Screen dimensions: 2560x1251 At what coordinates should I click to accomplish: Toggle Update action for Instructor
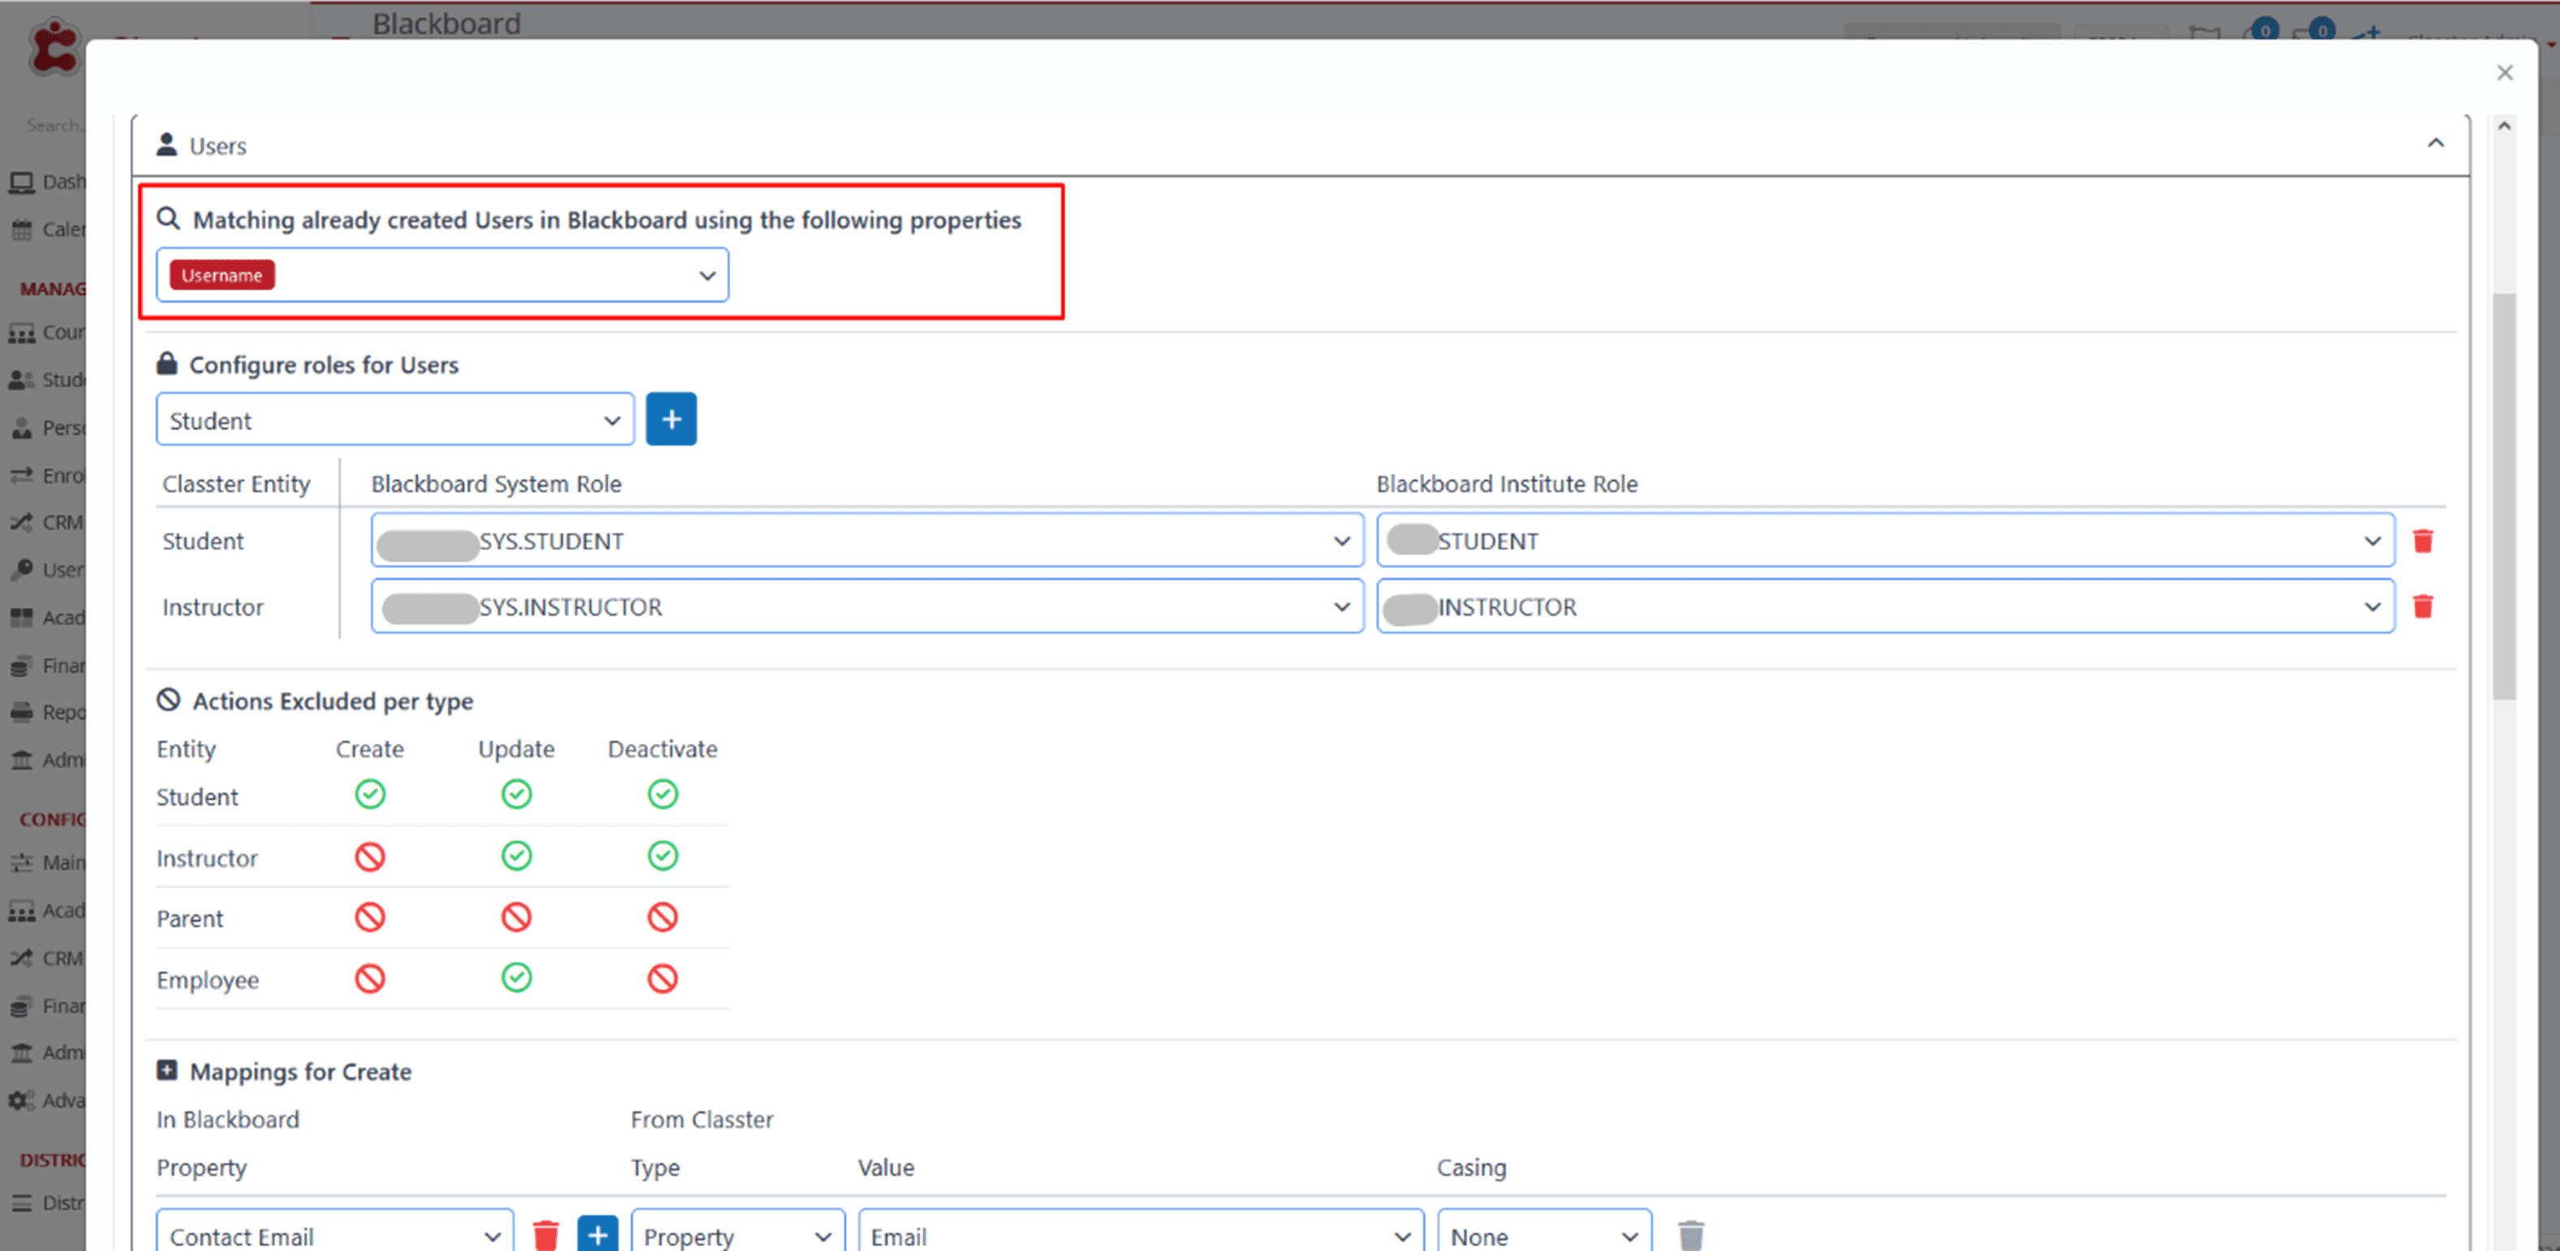pyautogui.click(x=516, y=857)
